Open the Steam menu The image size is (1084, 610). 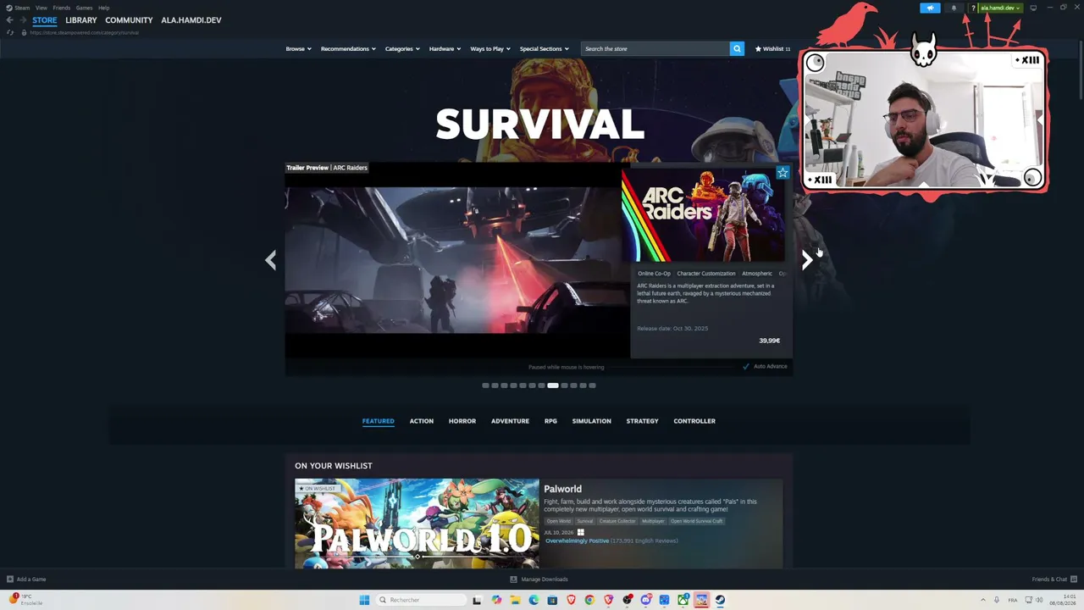22,8
